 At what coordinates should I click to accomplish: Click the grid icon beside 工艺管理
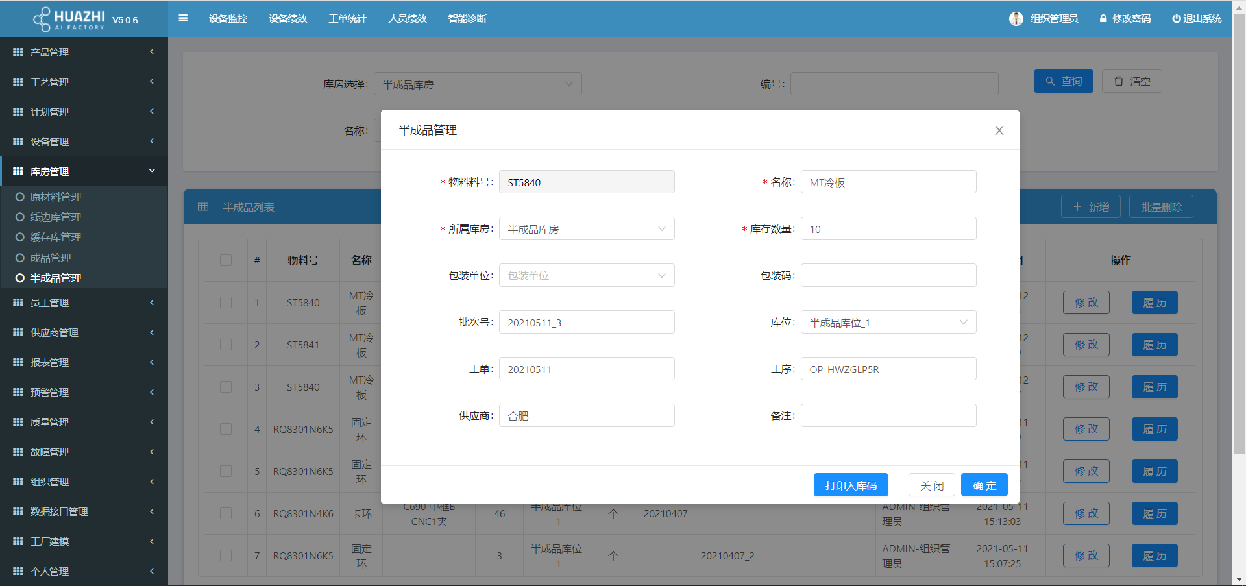[x=18, y=82]
